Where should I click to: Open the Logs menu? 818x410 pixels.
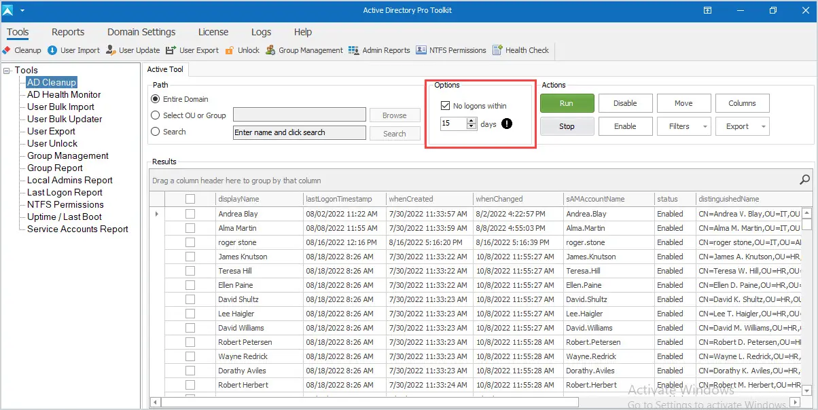click(261, 32)
